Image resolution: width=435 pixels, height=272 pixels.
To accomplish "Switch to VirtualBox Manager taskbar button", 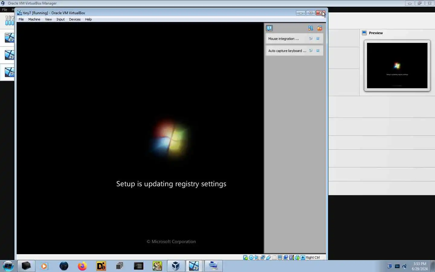I will [x=176, y=266].
